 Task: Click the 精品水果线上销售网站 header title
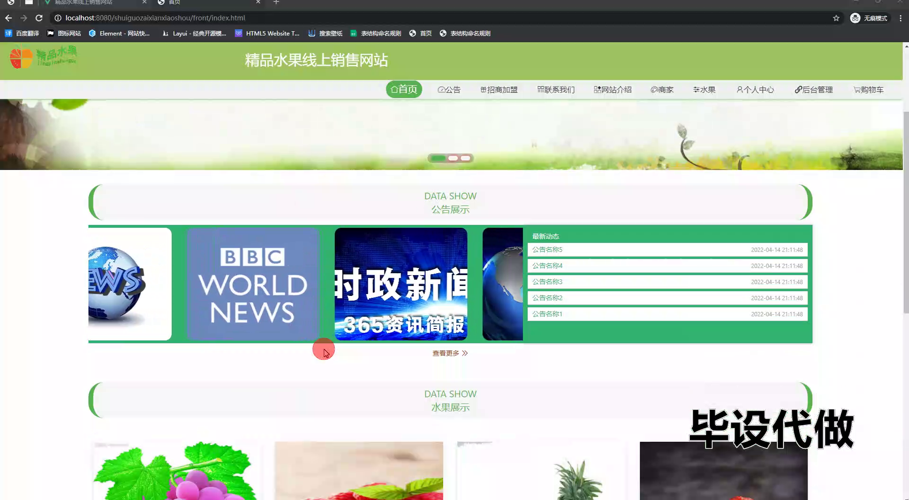coord(316,61)
